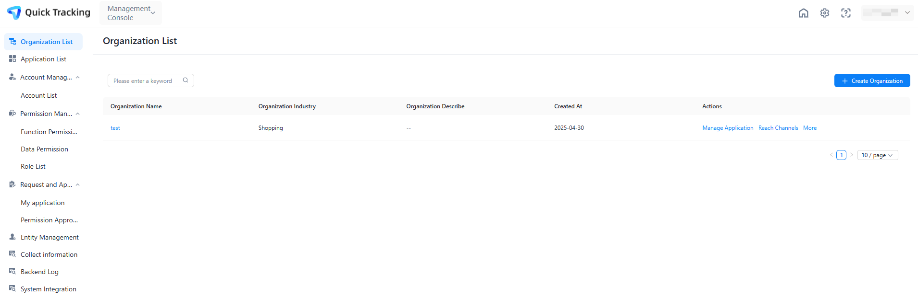
Task: Click the Account Management sidebar icon
Action: coord(12,77)
